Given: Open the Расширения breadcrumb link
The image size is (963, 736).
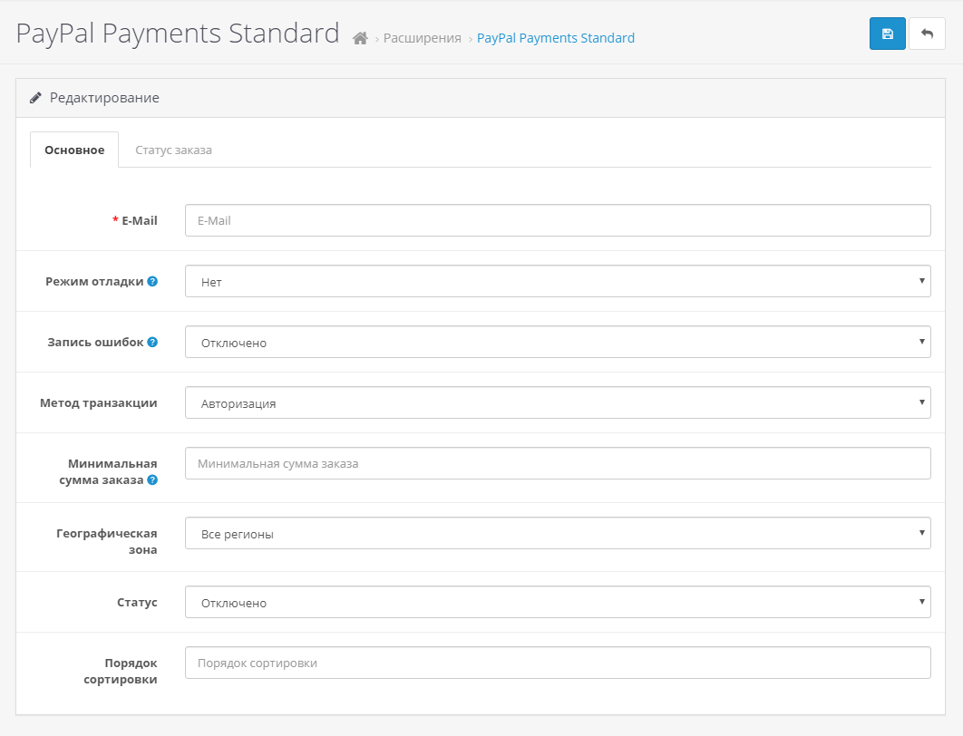Looking at the screenshot, I should (x=422, y=38).
